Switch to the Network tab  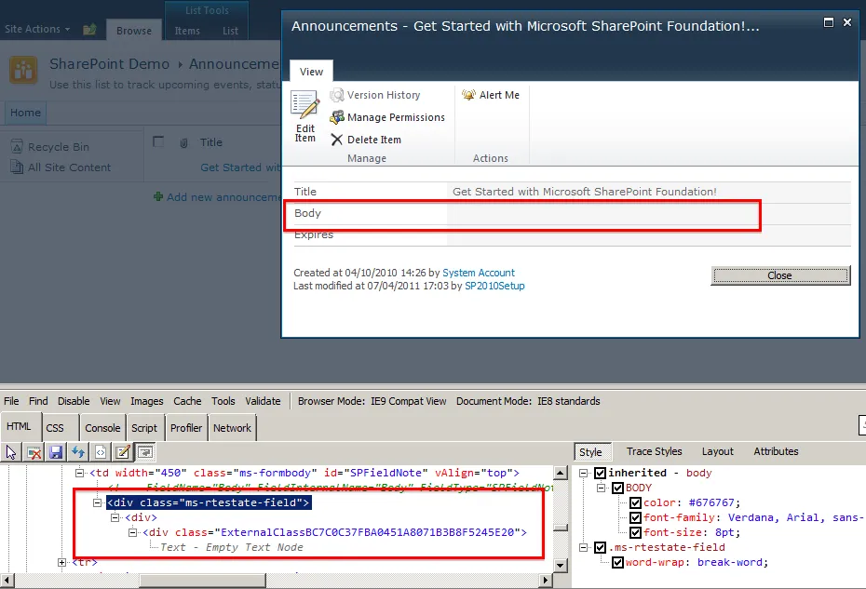pyautogui.click(x=232, y=428)
